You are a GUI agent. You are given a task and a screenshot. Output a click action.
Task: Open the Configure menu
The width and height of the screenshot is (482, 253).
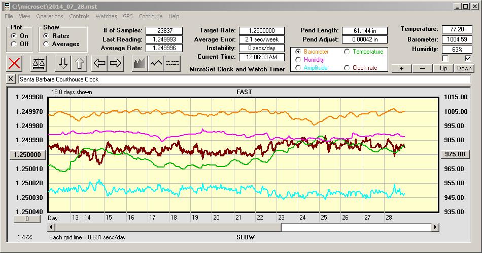click(x=150, y=16)
